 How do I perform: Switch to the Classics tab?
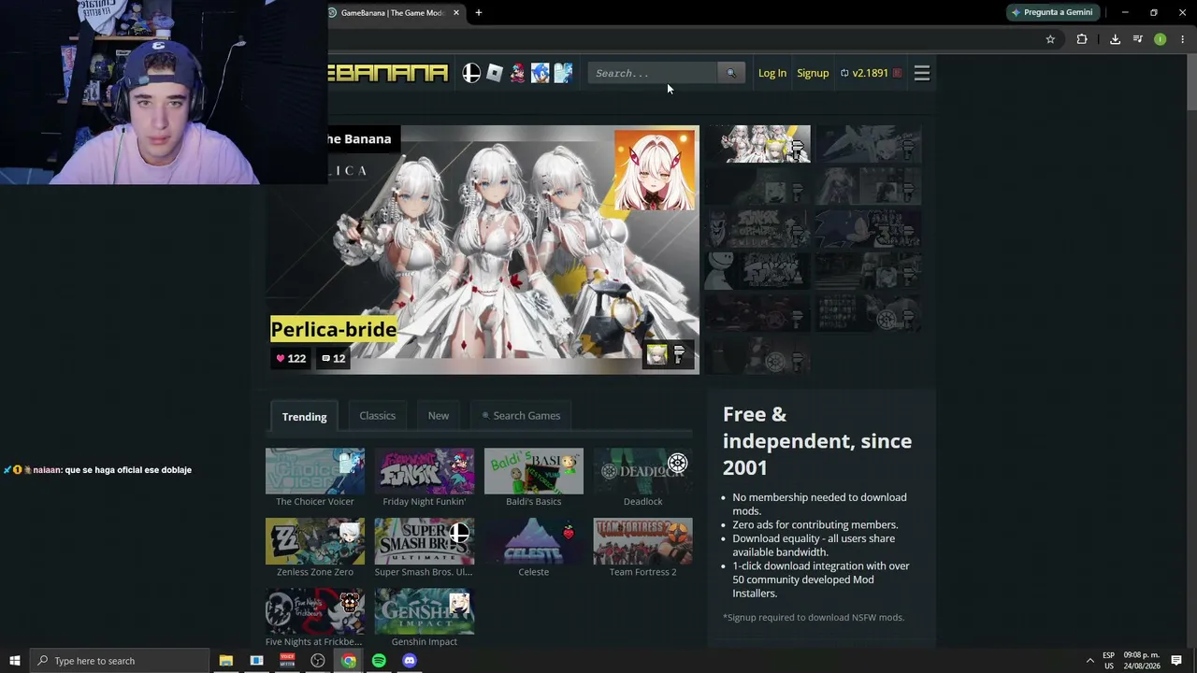click(x=378, y=416)
